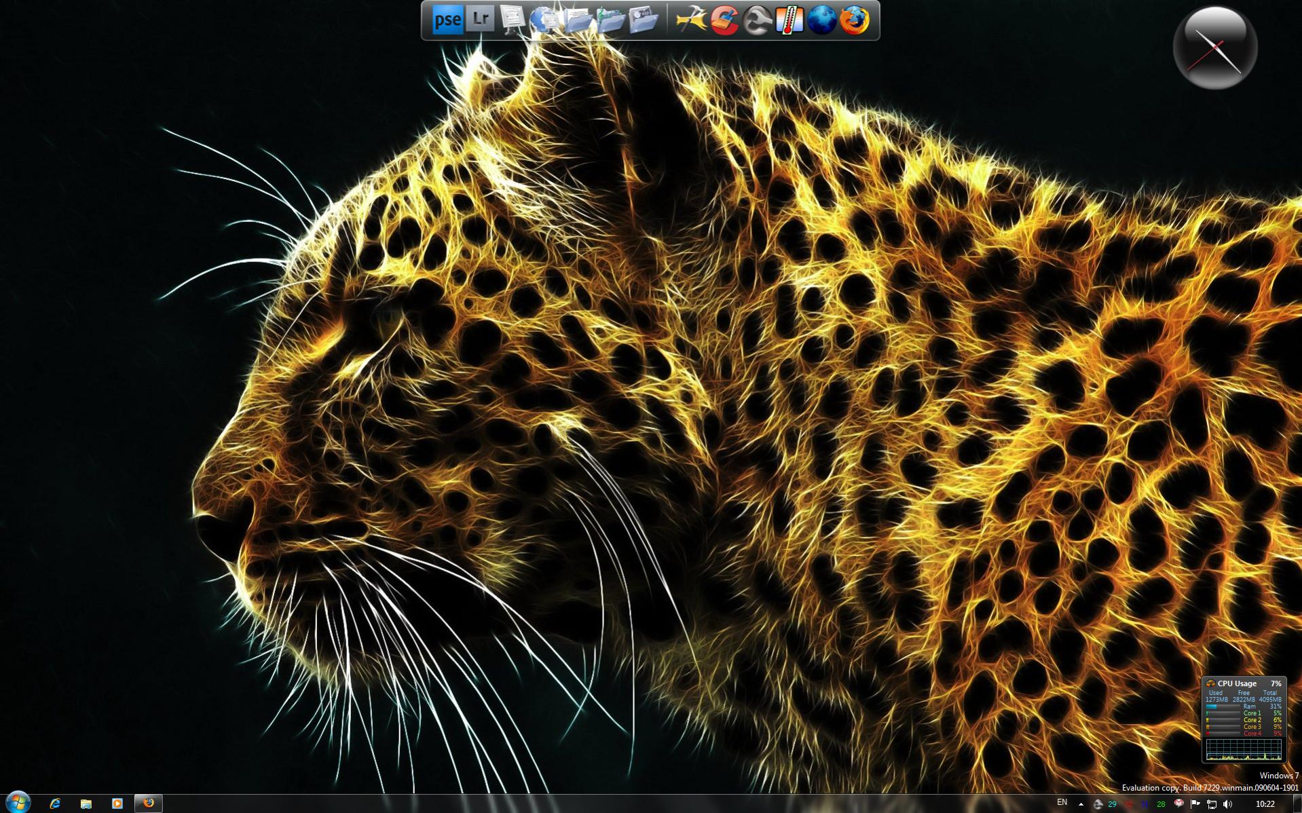Image resolution: width=1302 pixels, height=813 pixels.
Task: Open Lightroom from the dock
Action: click(480, 19)
